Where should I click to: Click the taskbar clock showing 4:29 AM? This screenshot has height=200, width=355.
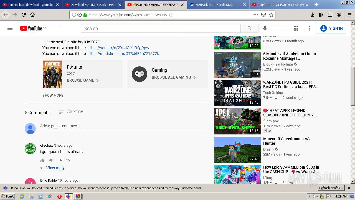[x=341, y=196]
